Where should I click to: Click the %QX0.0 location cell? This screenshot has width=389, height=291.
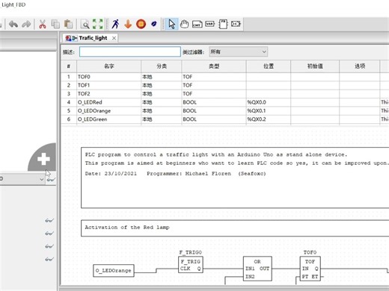coord(269,102)
